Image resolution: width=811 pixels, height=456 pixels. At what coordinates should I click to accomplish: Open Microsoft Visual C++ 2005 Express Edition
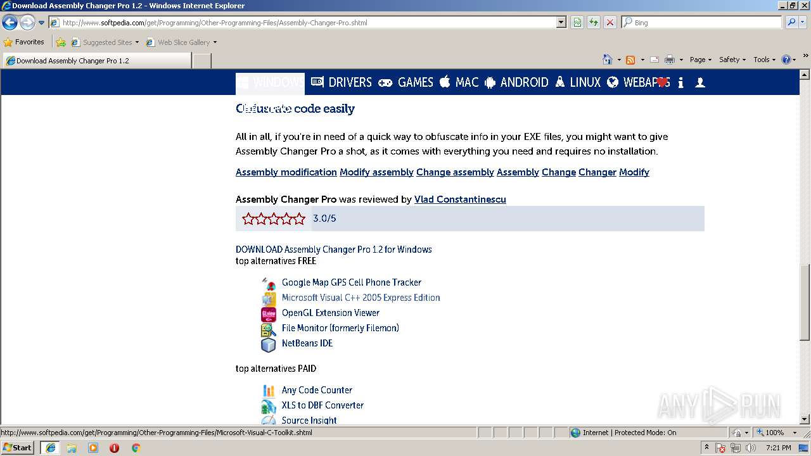pyautogui.click(x=361, y=298)
